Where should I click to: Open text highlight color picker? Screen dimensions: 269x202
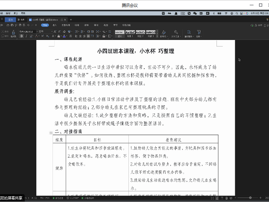coord(59,36)
